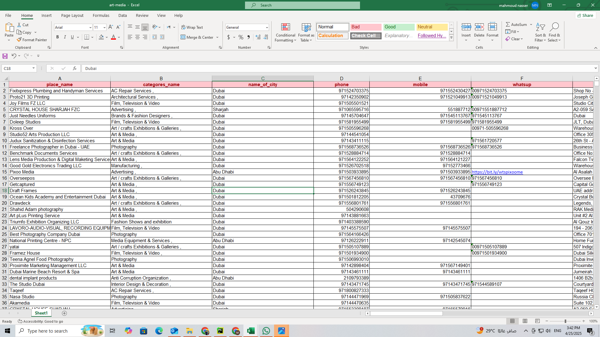600x337 pixels.
Task: Click the Search box in title bar
Action: 302,5
